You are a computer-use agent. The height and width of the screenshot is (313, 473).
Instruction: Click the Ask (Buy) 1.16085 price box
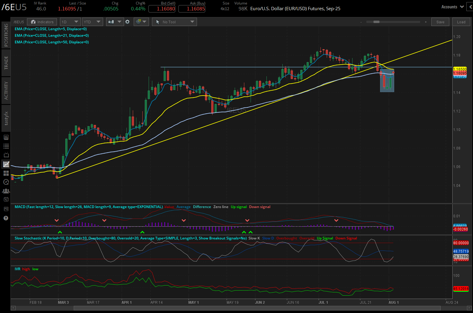[192, 9]
